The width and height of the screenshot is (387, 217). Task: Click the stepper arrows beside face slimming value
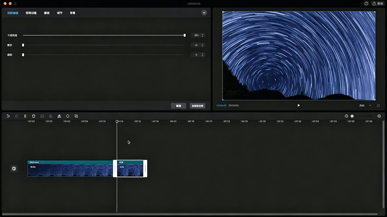(x=203, y=55)
